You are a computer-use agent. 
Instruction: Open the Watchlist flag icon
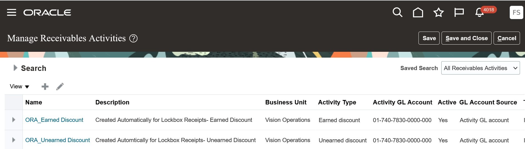coord(459,12)
